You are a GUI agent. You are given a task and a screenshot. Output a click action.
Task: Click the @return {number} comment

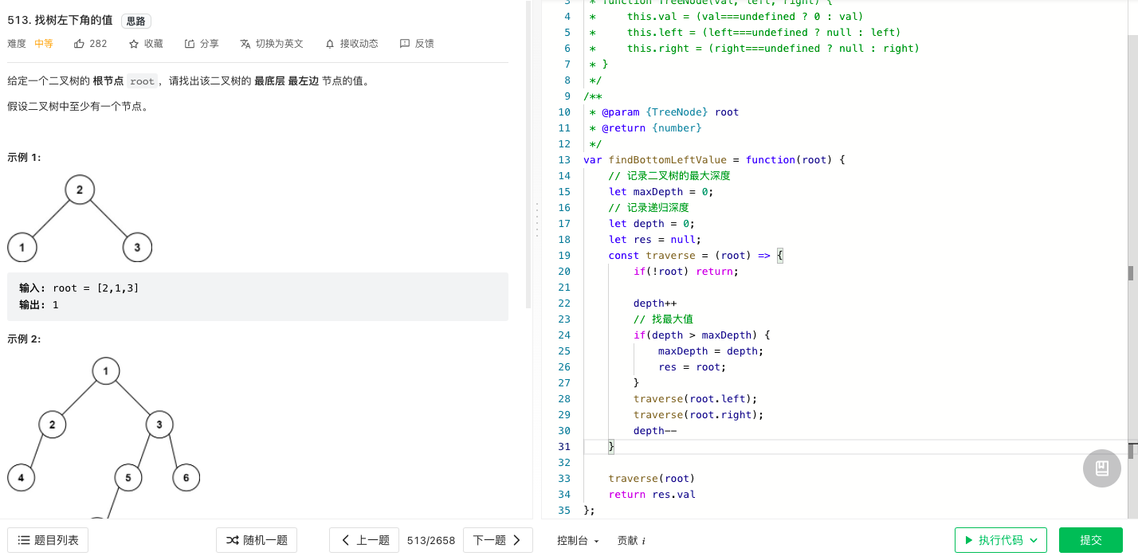pyautogui.click(x=646, y=127)
